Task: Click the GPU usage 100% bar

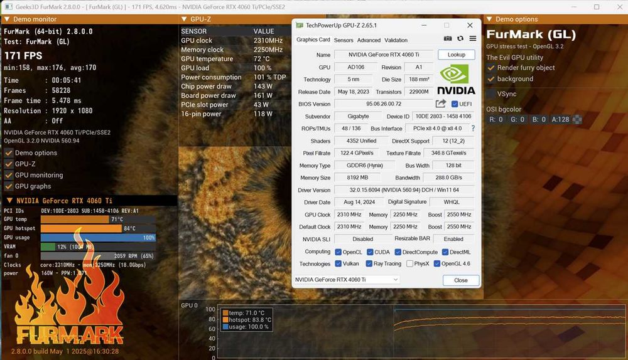Action: [98, 238]
